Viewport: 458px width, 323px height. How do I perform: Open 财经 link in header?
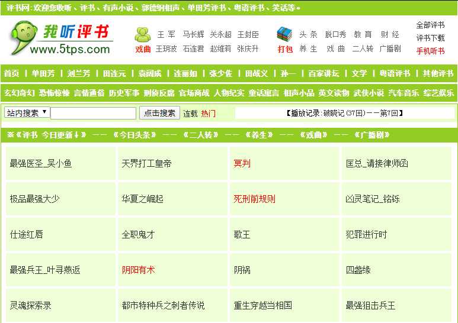390,34
